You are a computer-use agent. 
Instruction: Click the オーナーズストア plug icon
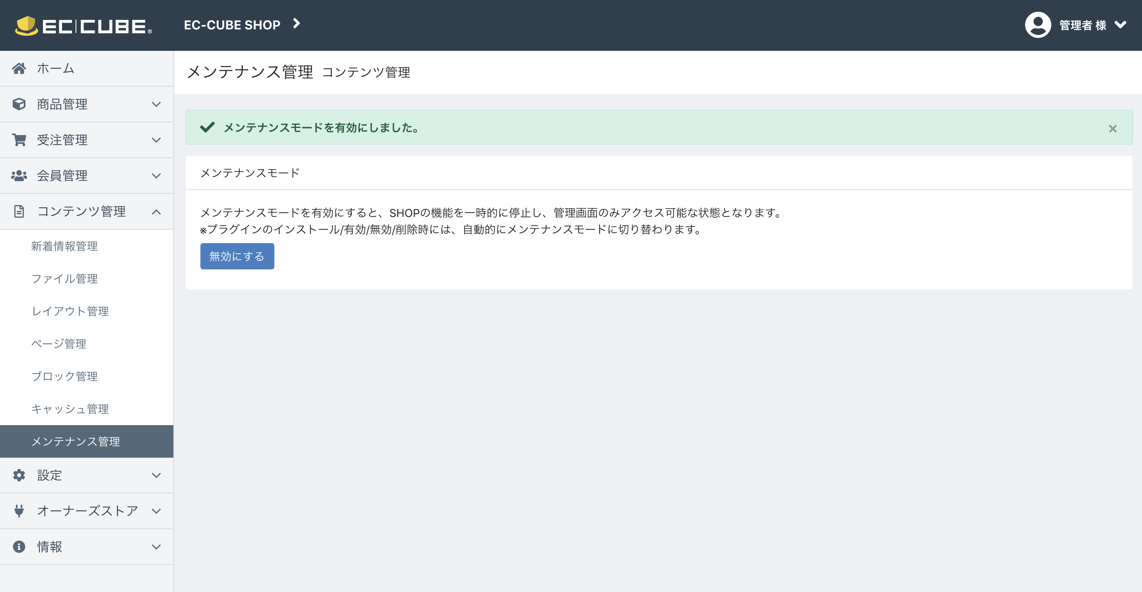tap(19, 511)
